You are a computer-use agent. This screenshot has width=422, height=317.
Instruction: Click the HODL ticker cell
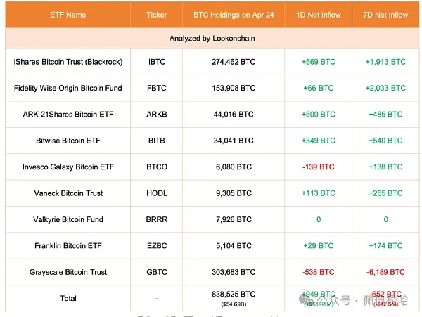(x=157, y=193)
